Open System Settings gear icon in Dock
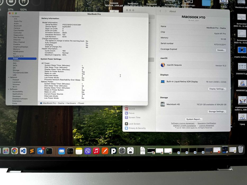 122,151
